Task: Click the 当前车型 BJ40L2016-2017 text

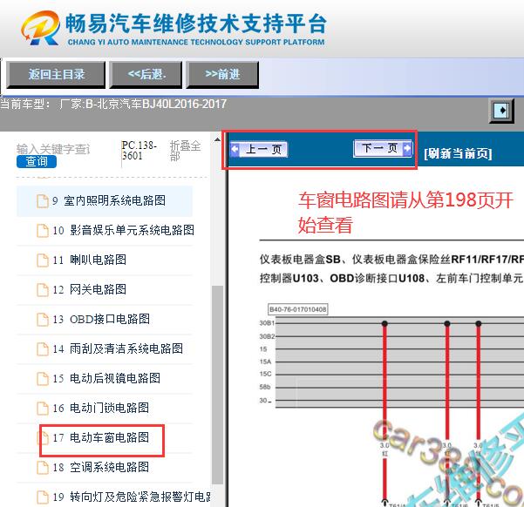Action: tap(113, 104)
